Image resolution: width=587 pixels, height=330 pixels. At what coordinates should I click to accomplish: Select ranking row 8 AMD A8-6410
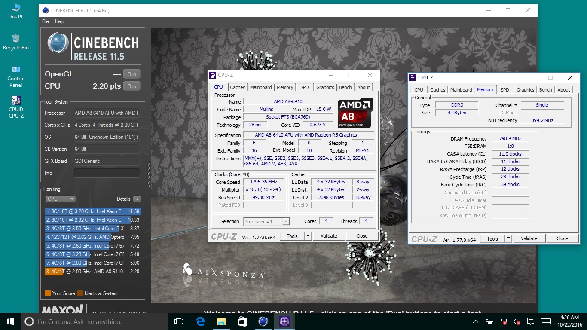[x=93, y=272]
